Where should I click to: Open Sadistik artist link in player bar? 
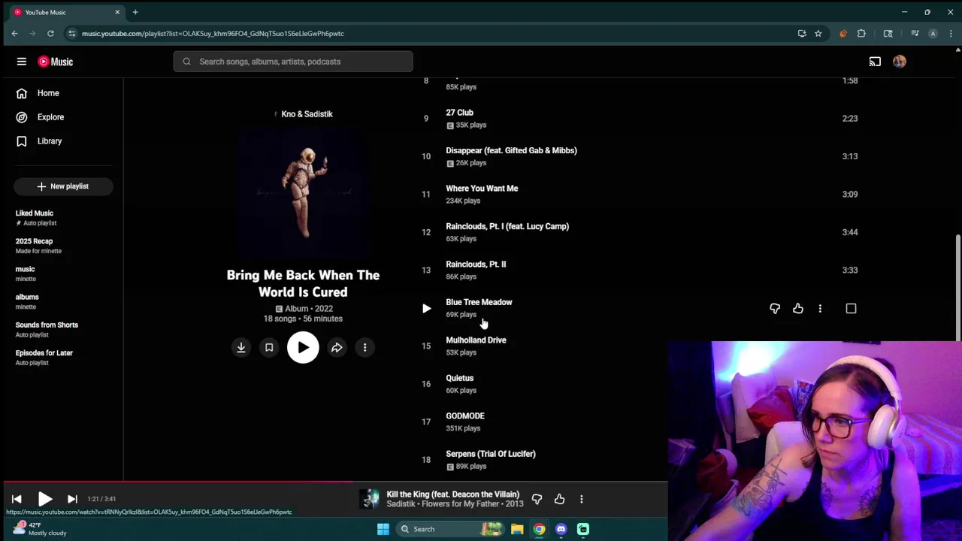(401, 503)
